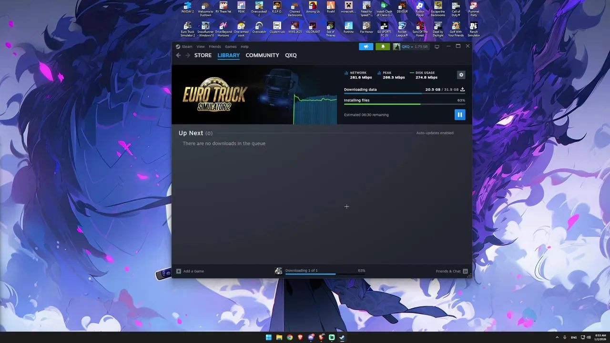
Task: Show hidden system tray icons chevron
Action: [x=557, y=337]
